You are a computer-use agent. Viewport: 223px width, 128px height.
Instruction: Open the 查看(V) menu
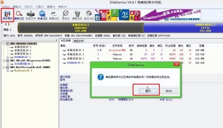pyautogui.click(x=51, y=7)
